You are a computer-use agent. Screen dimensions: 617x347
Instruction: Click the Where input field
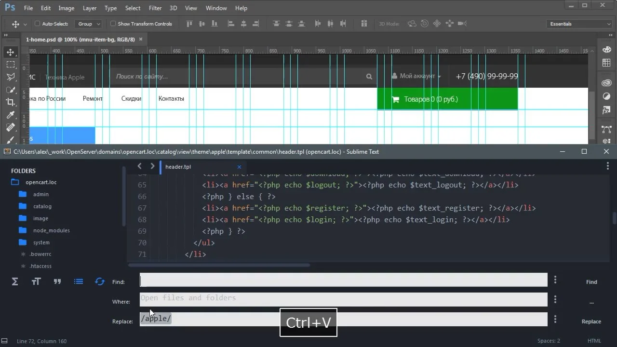pyautogui.click(x=343, y=299)
